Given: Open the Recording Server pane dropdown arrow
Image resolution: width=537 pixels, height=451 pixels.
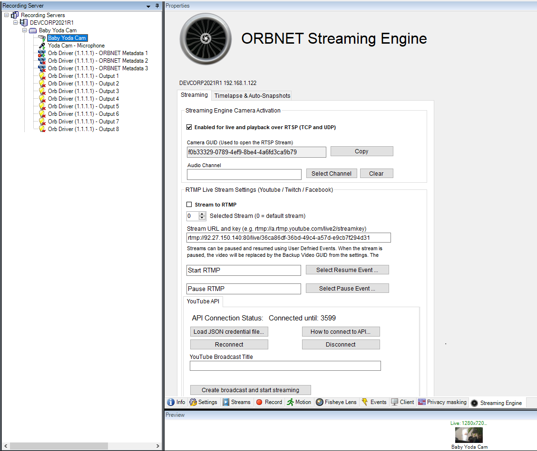Looking at the screenshot, I should pyautogui.click(x=148, y=6).
